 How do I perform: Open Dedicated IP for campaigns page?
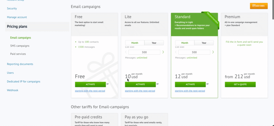[24, 81]
